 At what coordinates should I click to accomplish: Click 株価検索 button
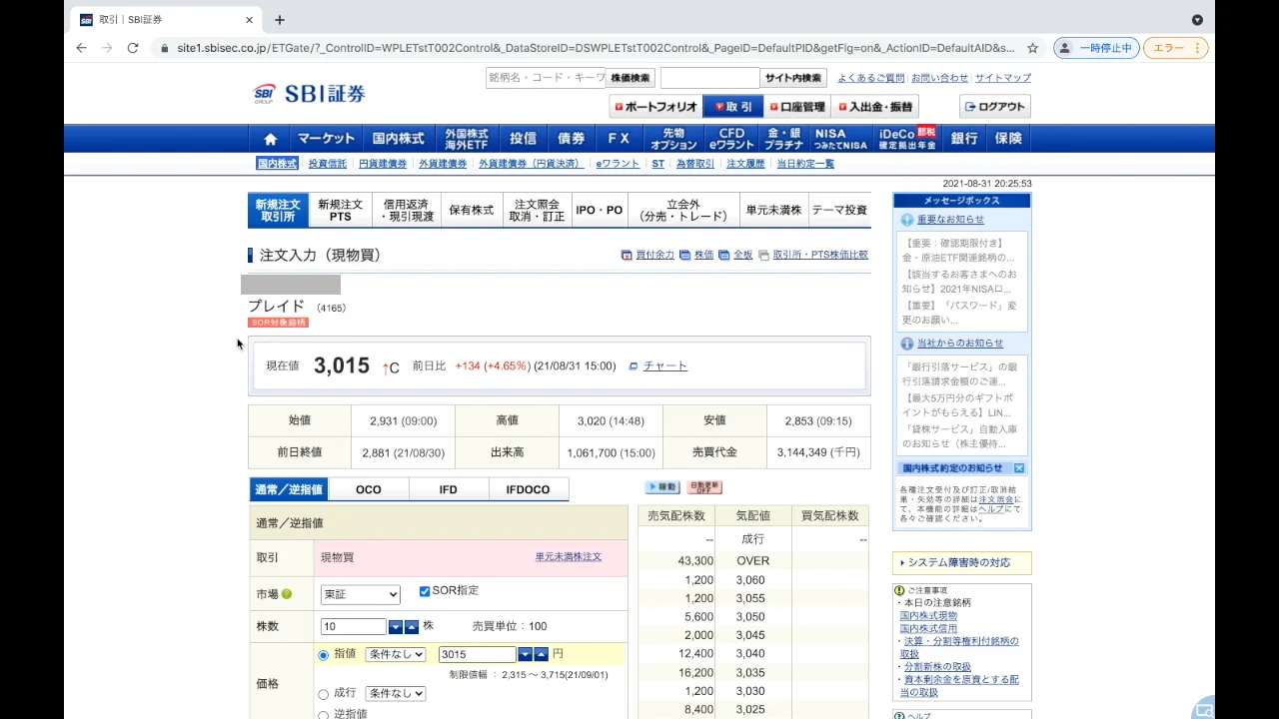632,78
